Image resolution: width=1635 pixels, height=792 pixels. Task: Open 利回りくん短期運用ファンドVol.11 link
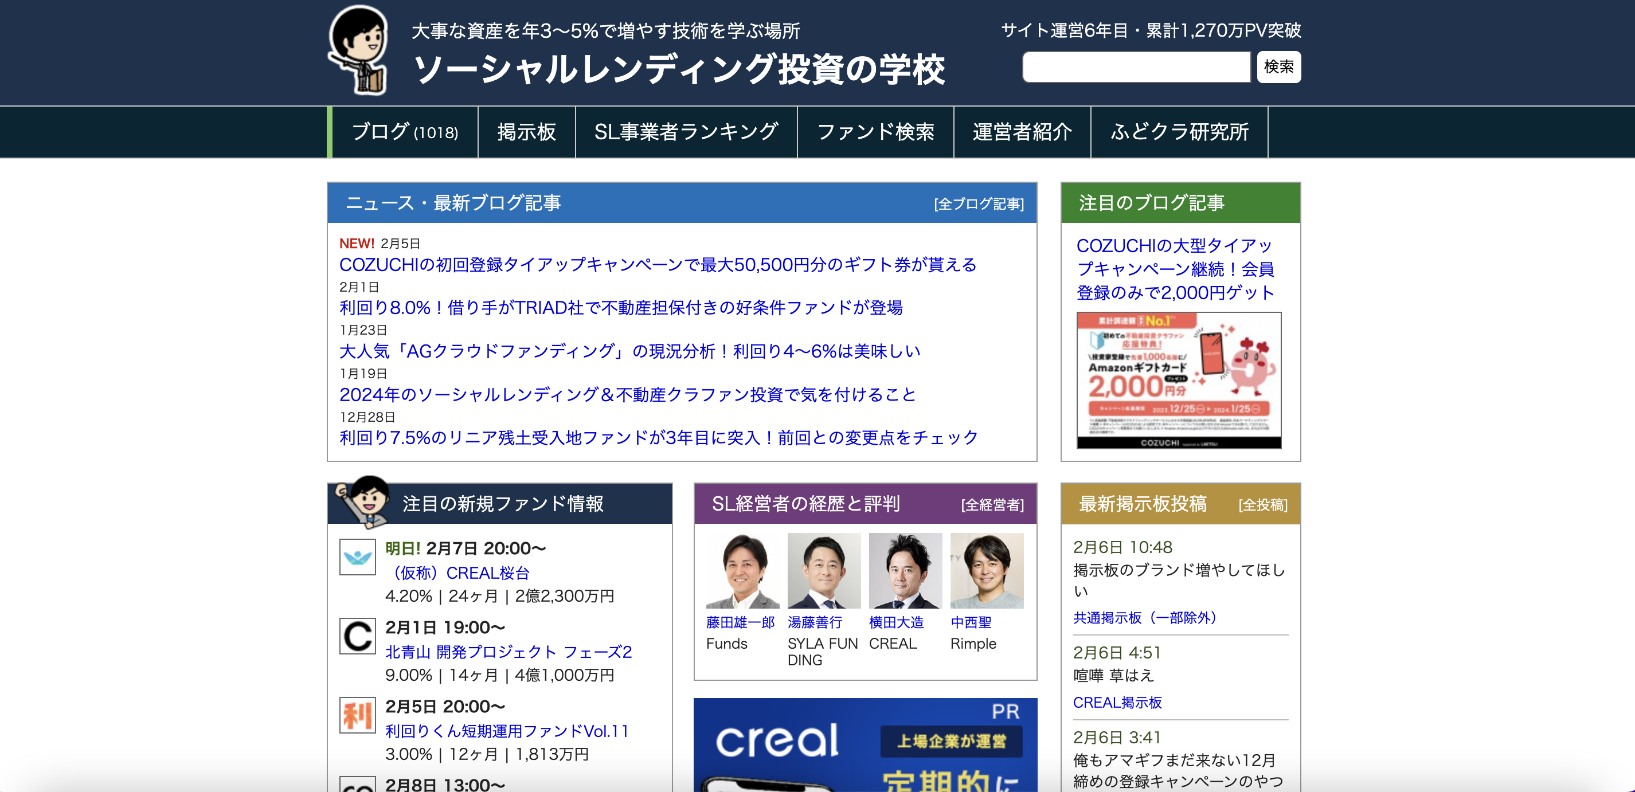(x=507, y=731)
